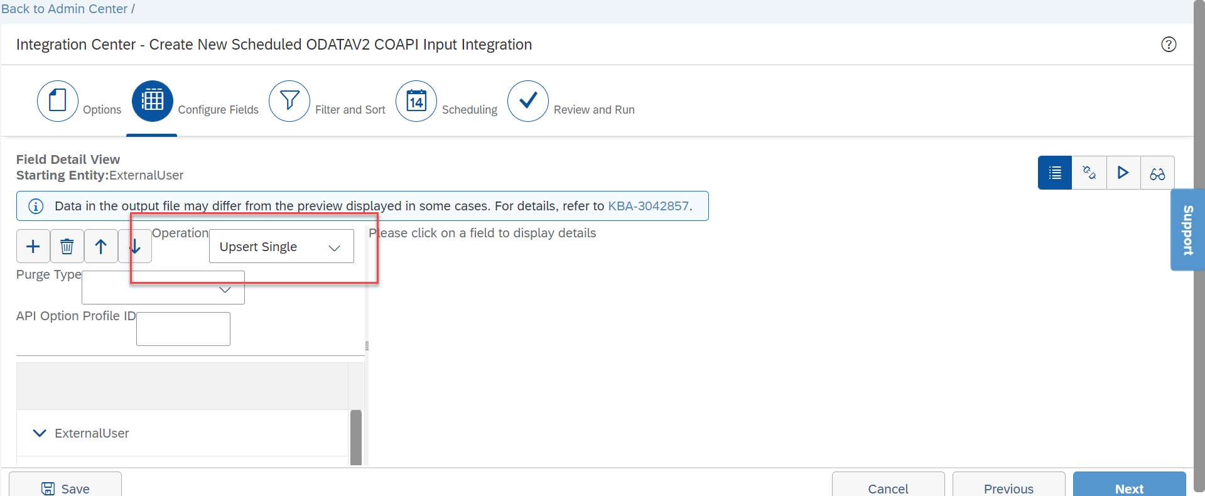Select the Configure Fields grid icon
Image resolution: width=1205 pixels, height=496 pixels.
point(153,100)
